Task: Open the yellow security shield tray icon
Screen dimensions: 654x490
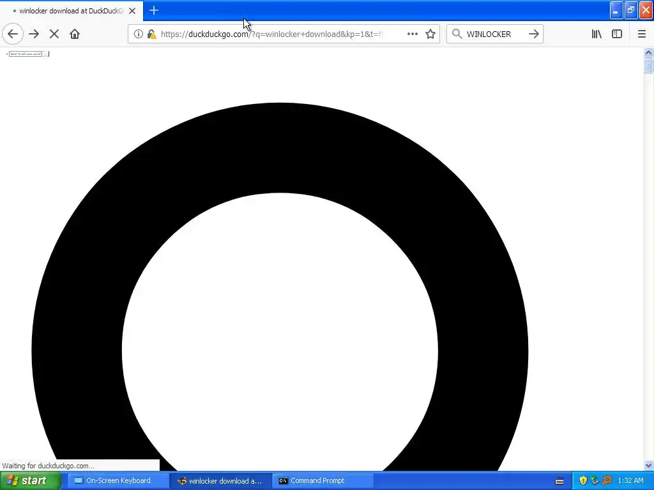Action: [583, 481]
